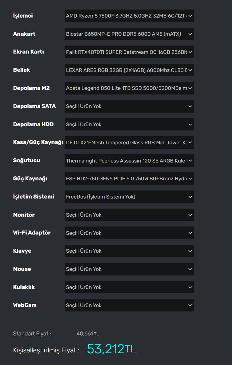232x365 pixels.
Task: Select a Depolama SATA drive option
Action: point(129,106)
